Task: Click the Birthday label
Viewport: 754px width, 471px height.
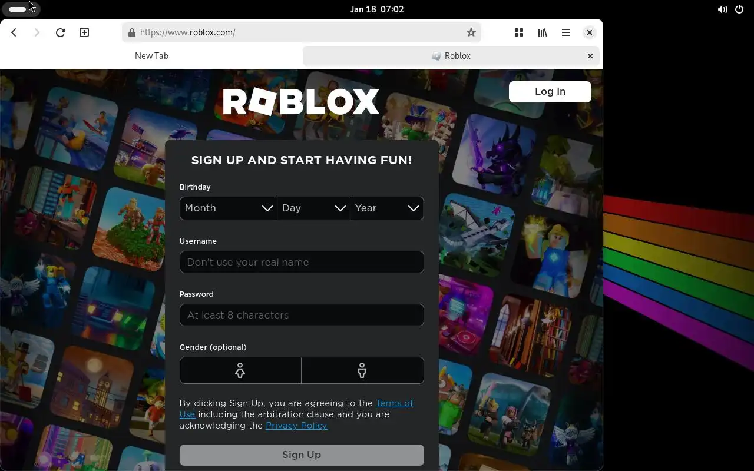Action: point(195,187)
